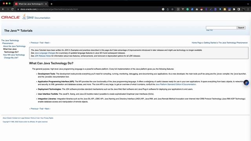Close the What Can Java Technology tab

click(x=46, y=4)
